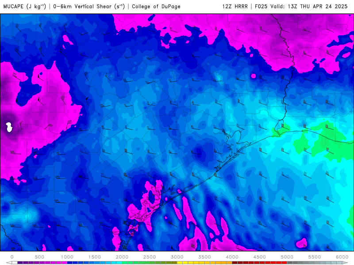Click the 5000 value on the color scale
The image size is (354, 265).
pos(287,257)
